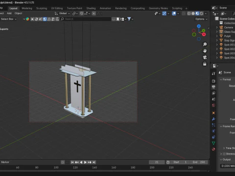The image size is (235, 176).
Task: Open the World properties tab
Action: pos(213,105)
